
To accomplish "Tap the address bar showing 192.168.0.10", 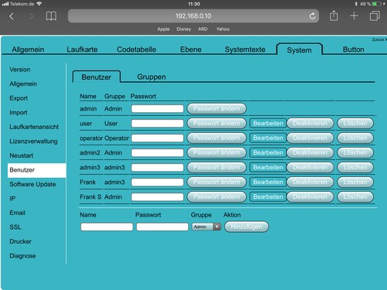I will (193, 16).
